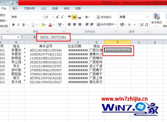Increase font size with large A
This screenshot has height=122, width=167.
click(x=57, y=17)
